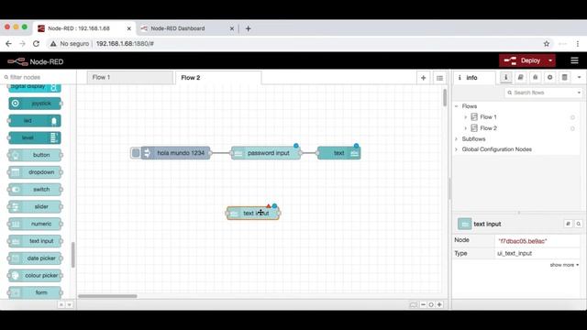Click the Search flows field
This screenshot has height=330, width=587.
[x=540, y=93]
